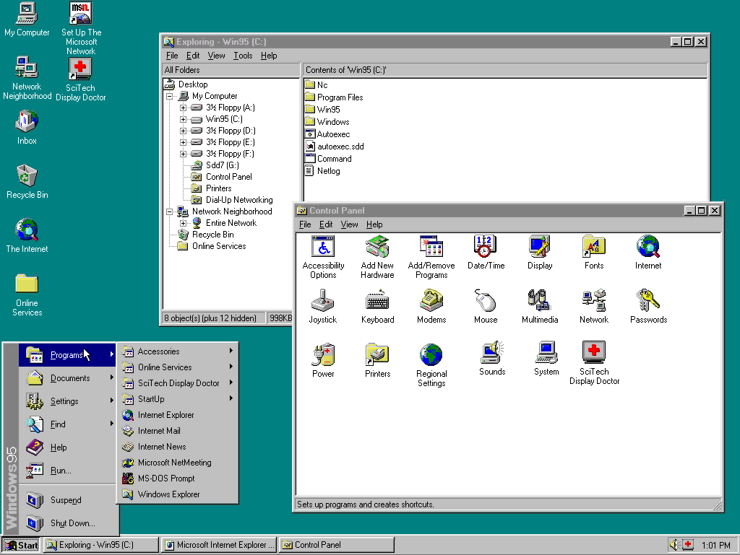Select the Sounds control panel icon
Image resolution: width=740 pixels, height=555 pixels.
(x=492, y=354)
